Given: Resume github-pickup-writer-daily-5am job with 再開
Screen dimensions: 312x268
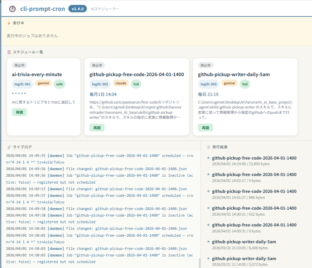Looking at the screenshot, I should (205, 128).
